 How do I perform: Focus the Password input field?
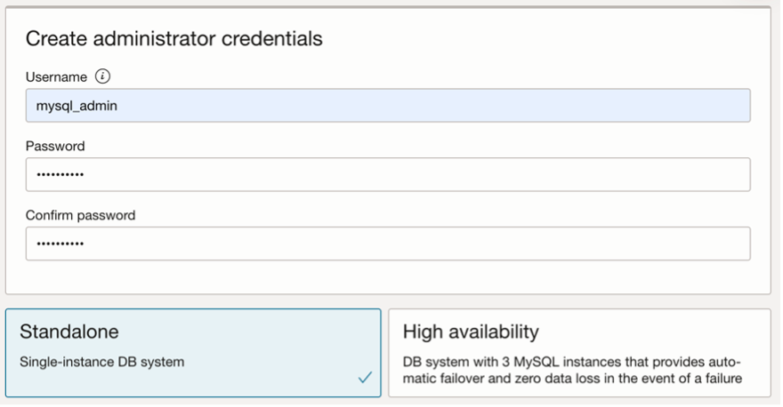(x=388, y=174)
